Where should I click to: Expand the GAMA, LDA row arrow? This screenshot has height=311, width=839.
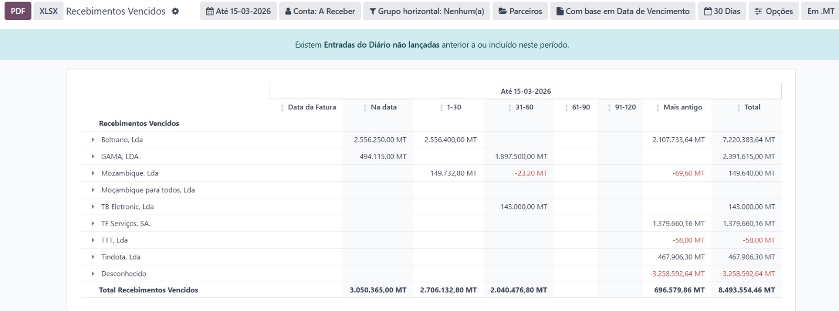coord(93,157)
